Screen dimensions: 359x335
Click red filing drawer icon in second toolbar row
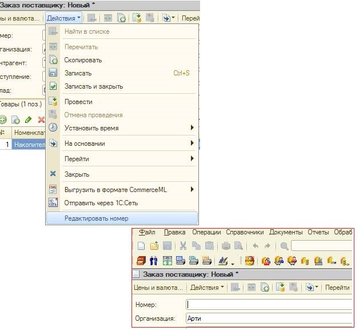click(x=141, y=261)
